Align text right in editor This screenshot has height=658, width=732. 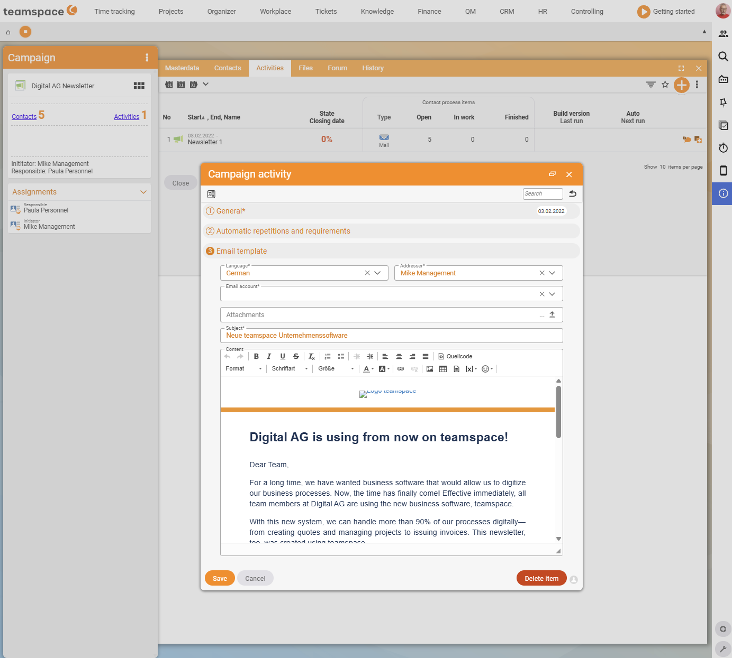tap(412, 356)
